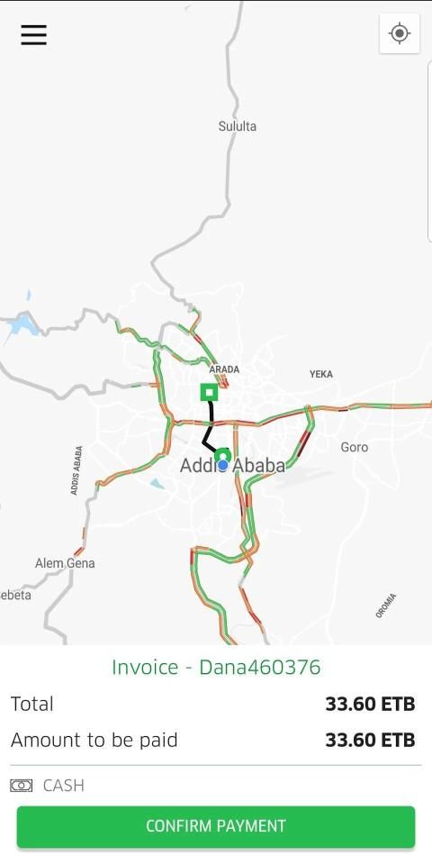Confirm the payment
432x865 pixels.
pyautogui.click(x=215, y=826)
